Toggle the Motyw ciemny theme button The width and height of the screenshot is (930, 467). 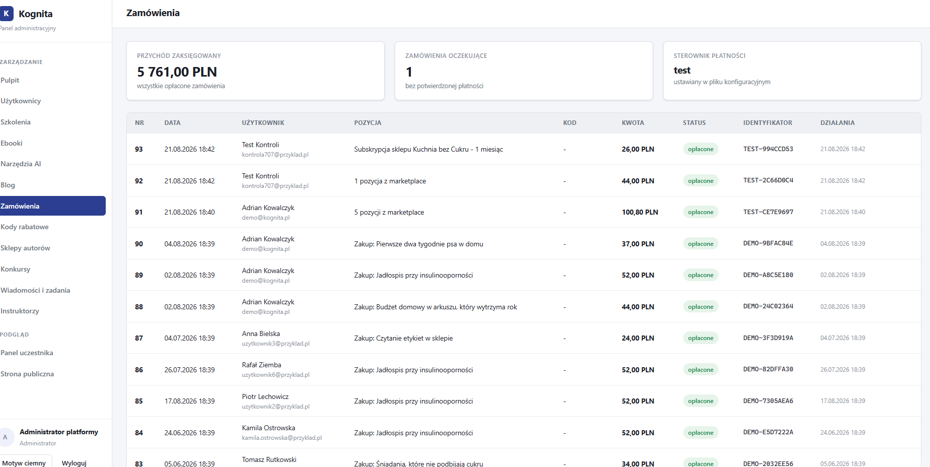coord(24,462)
